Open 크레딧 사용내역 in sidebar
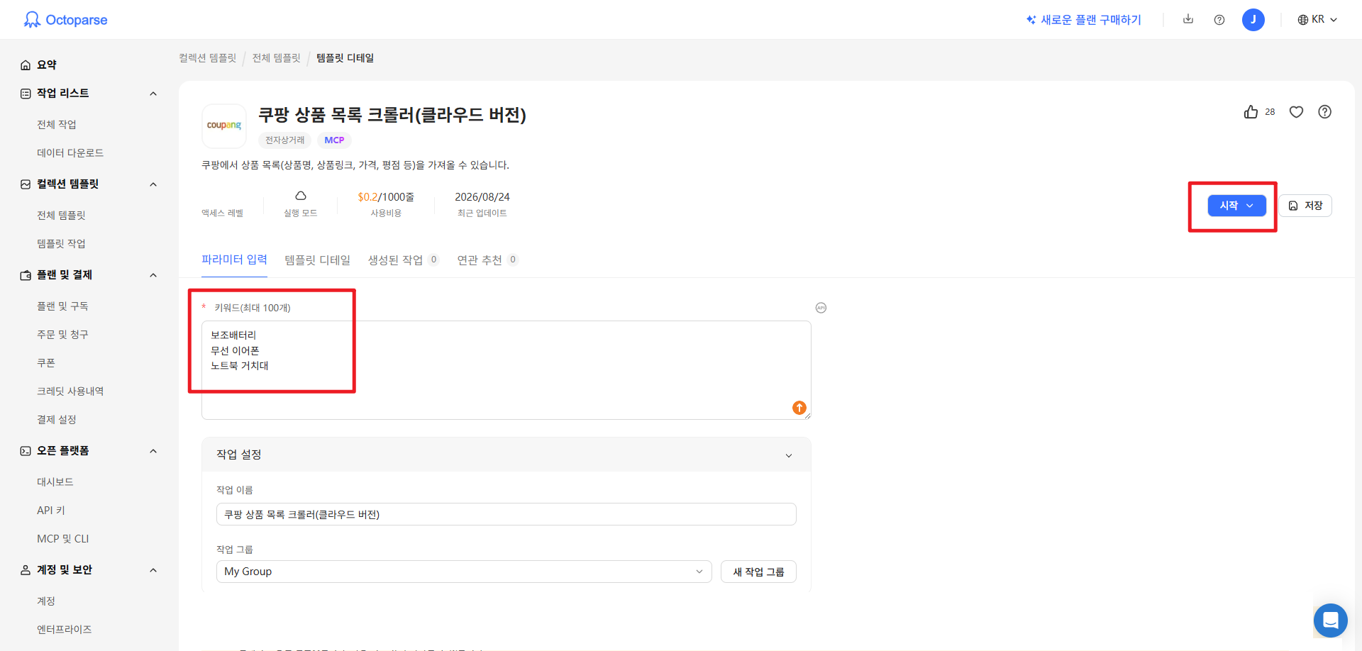This screenshot has width=1362, height=651. 70,391
